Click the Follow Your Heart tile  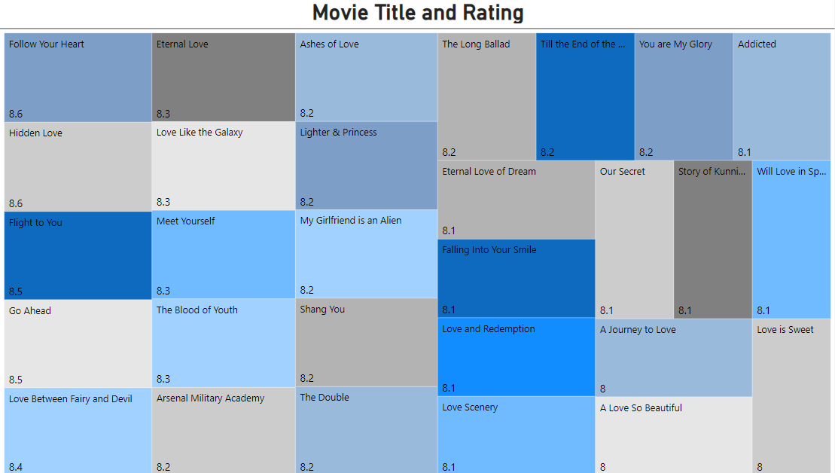[x=78, y=78]
